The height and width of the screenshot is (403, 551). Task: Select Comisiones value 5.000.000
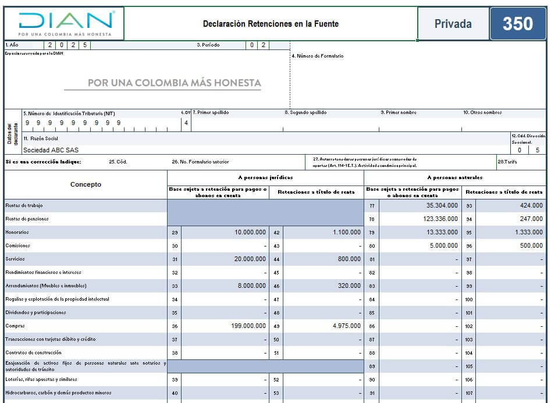point(420,245)
